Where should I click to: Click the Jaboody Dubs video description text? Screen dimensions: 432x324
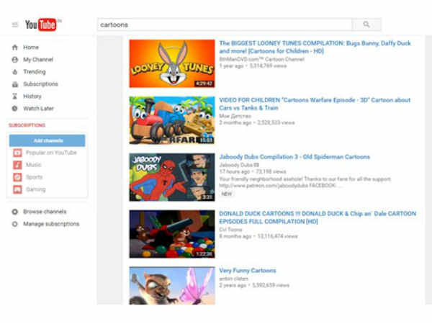(x=305, y=182)
